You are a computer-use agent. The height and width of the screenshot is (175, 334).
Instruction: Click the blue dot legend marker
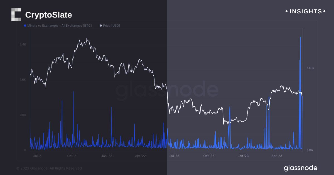(25, 26)
